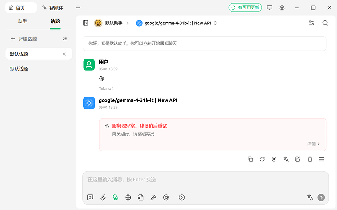This screenshot has width=337, height=210.
Task: Toggle the sidebar collapse icon
Action: click(85, 23)
